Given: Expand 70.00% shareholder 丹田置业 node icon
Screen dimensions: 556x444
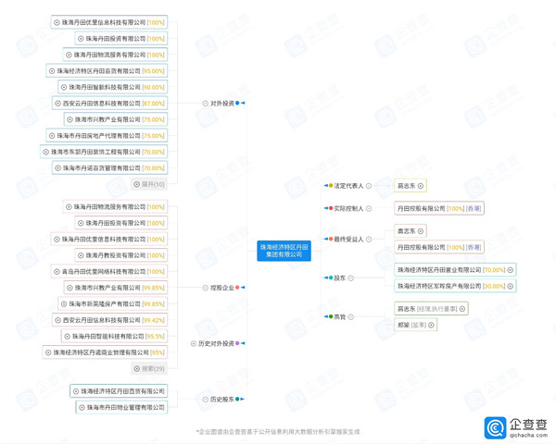Looking at the screenshot, I should click(x=511, y=270).
